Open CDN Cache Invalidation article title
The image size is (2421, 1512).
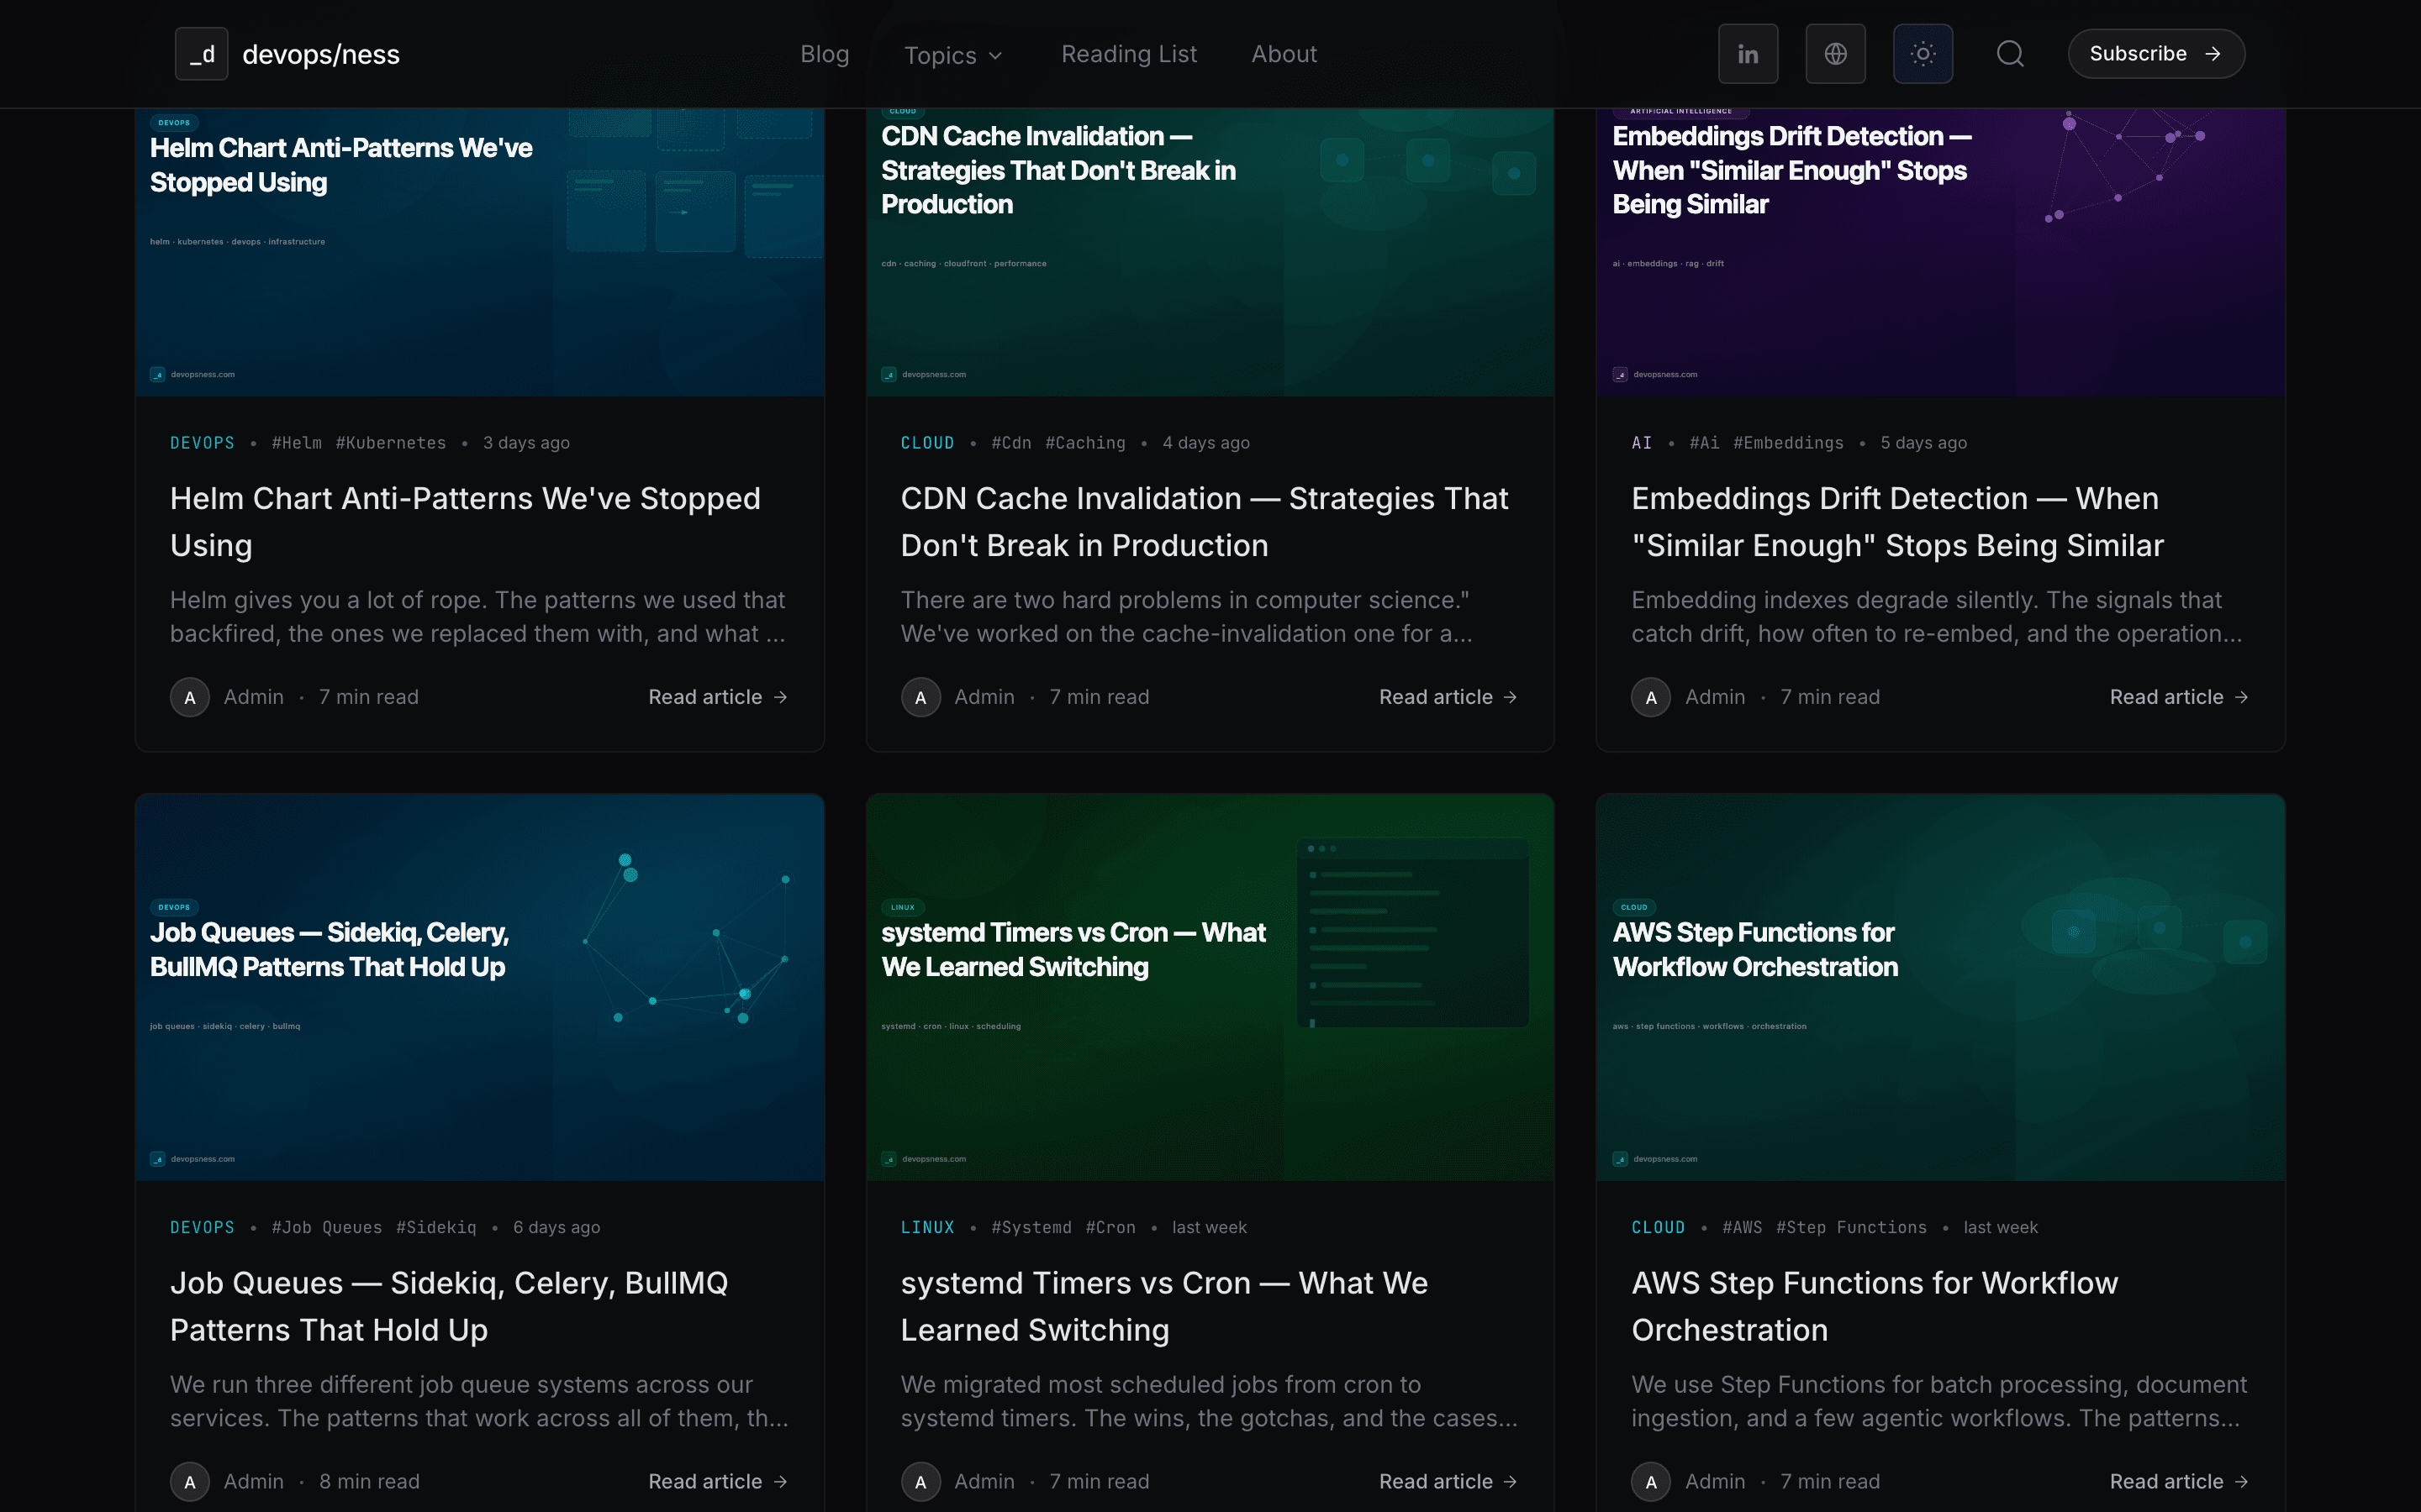(x=1205, y=522)
